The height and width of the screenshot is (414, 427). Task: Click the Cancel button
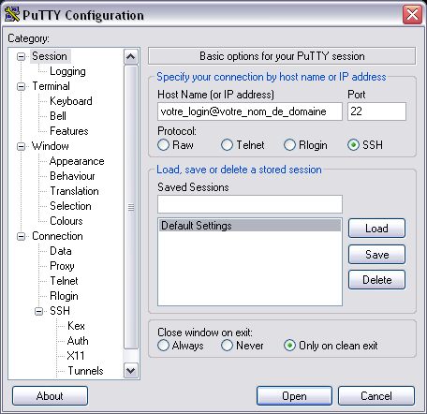[x=376, y=396]
